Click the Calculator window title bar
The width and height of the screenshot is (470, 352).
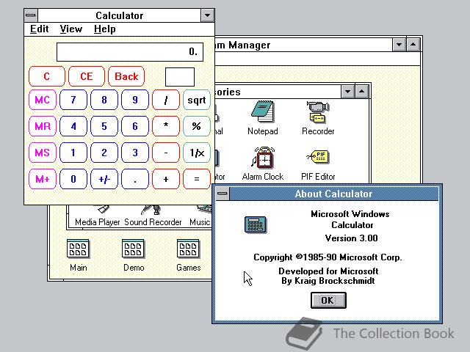coord(119,15)
